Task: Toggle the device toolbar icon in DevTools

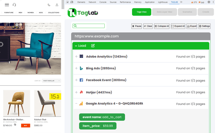Action: (72, 2)
